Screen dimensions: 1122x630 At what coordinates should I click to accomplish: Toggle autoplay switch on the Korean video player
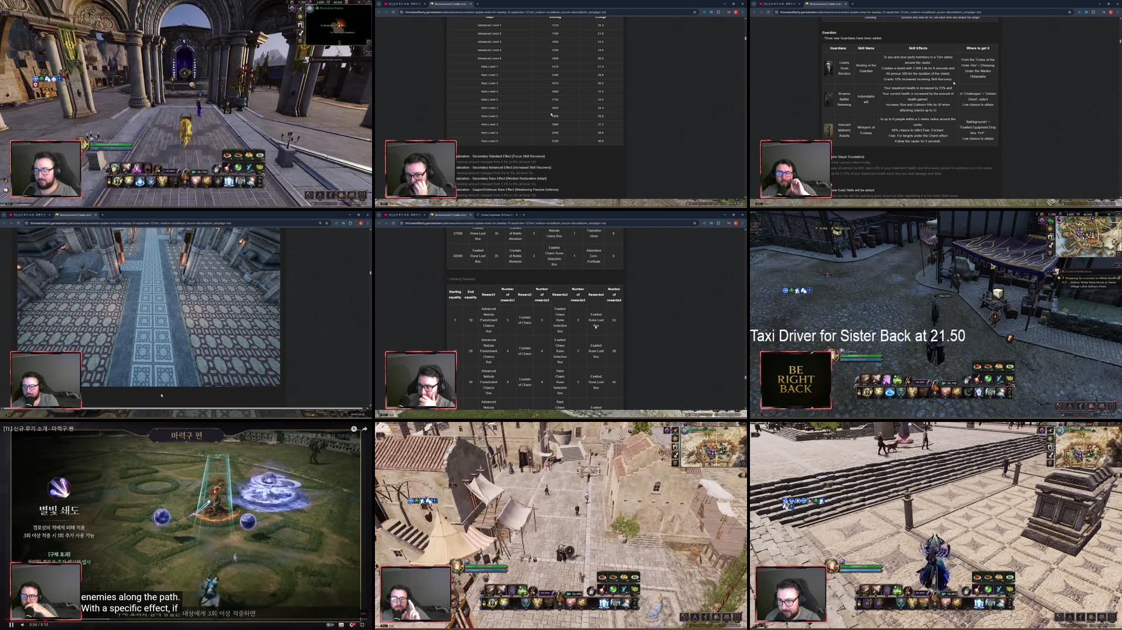(330, 625)
